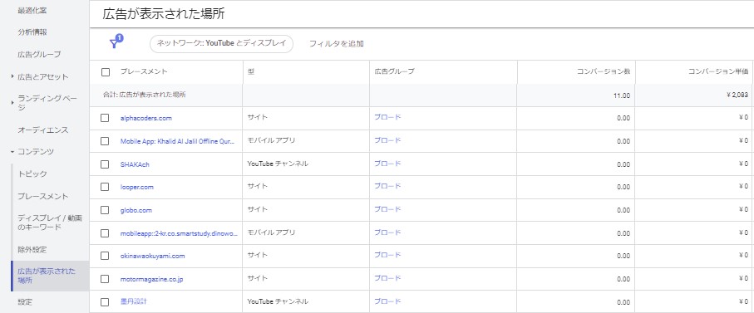Check the SHAKAch row checkbox
This screenshot has width=754, height=313.
(x=105, y=164)
